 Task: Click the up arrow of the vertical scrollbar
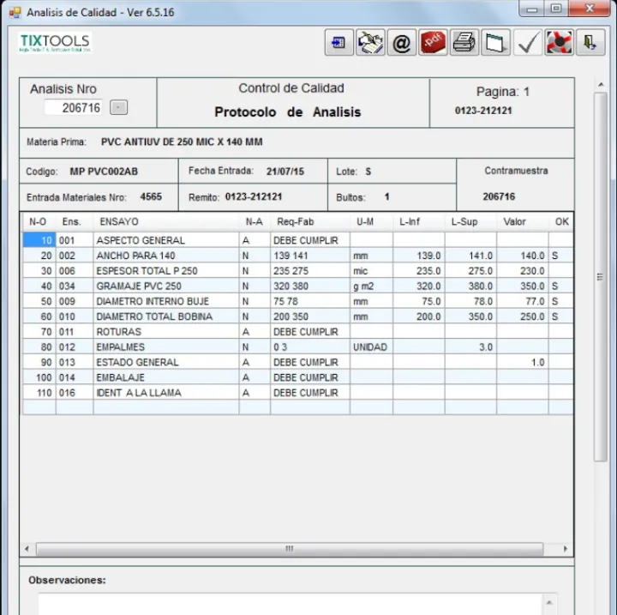[x=601, y=85]
